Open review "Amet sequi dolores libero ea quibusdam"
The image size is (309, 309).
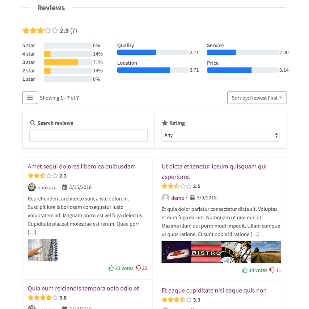tap(82, 167)
